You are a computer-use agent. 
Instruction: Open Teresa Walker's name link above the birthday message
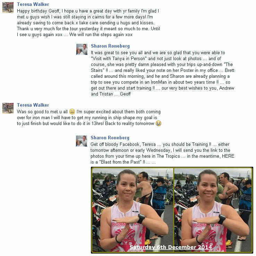[33, 4]
